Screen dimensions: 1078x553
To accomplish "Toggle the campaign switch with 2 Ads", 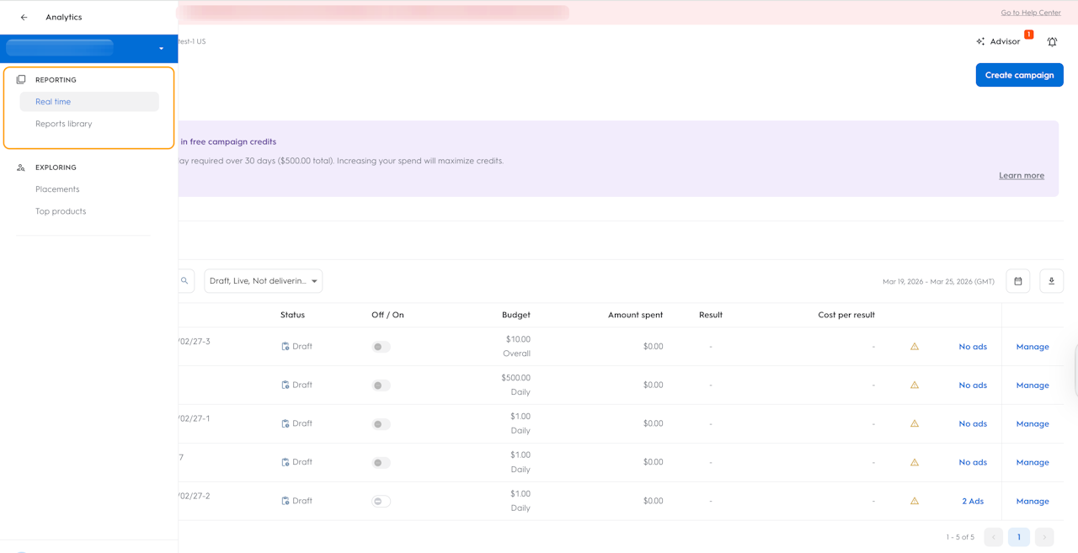I will click(x=381, y=502).
